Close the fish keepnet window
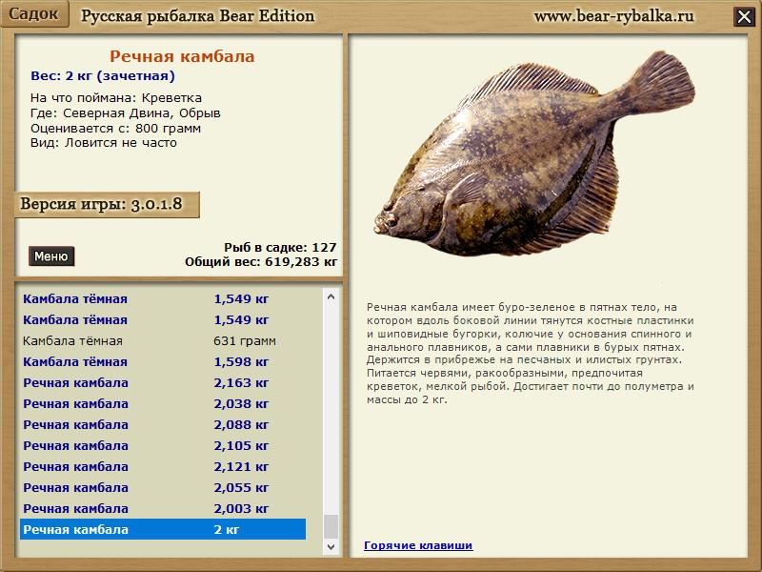 pos(743,16)
